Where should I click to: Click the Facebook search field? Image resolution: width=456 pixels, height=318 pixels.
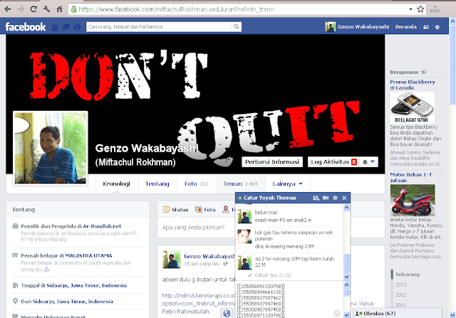159,27
